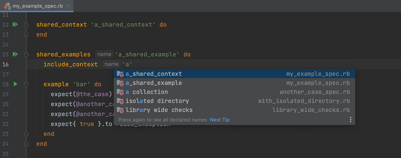Click the run-all gutter icon beside shared_context

point(15,24)
